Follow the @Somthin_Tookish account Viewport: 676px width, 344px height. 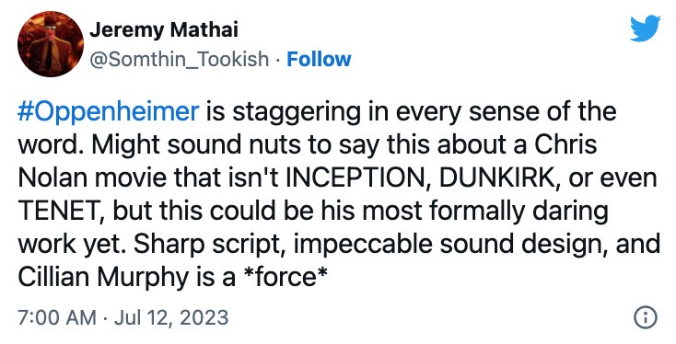coord(319,59)
